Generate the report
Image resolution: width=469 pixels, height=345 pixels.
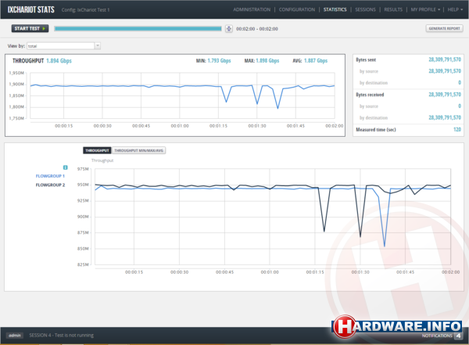pyautogui.click(x=444, y=28)
